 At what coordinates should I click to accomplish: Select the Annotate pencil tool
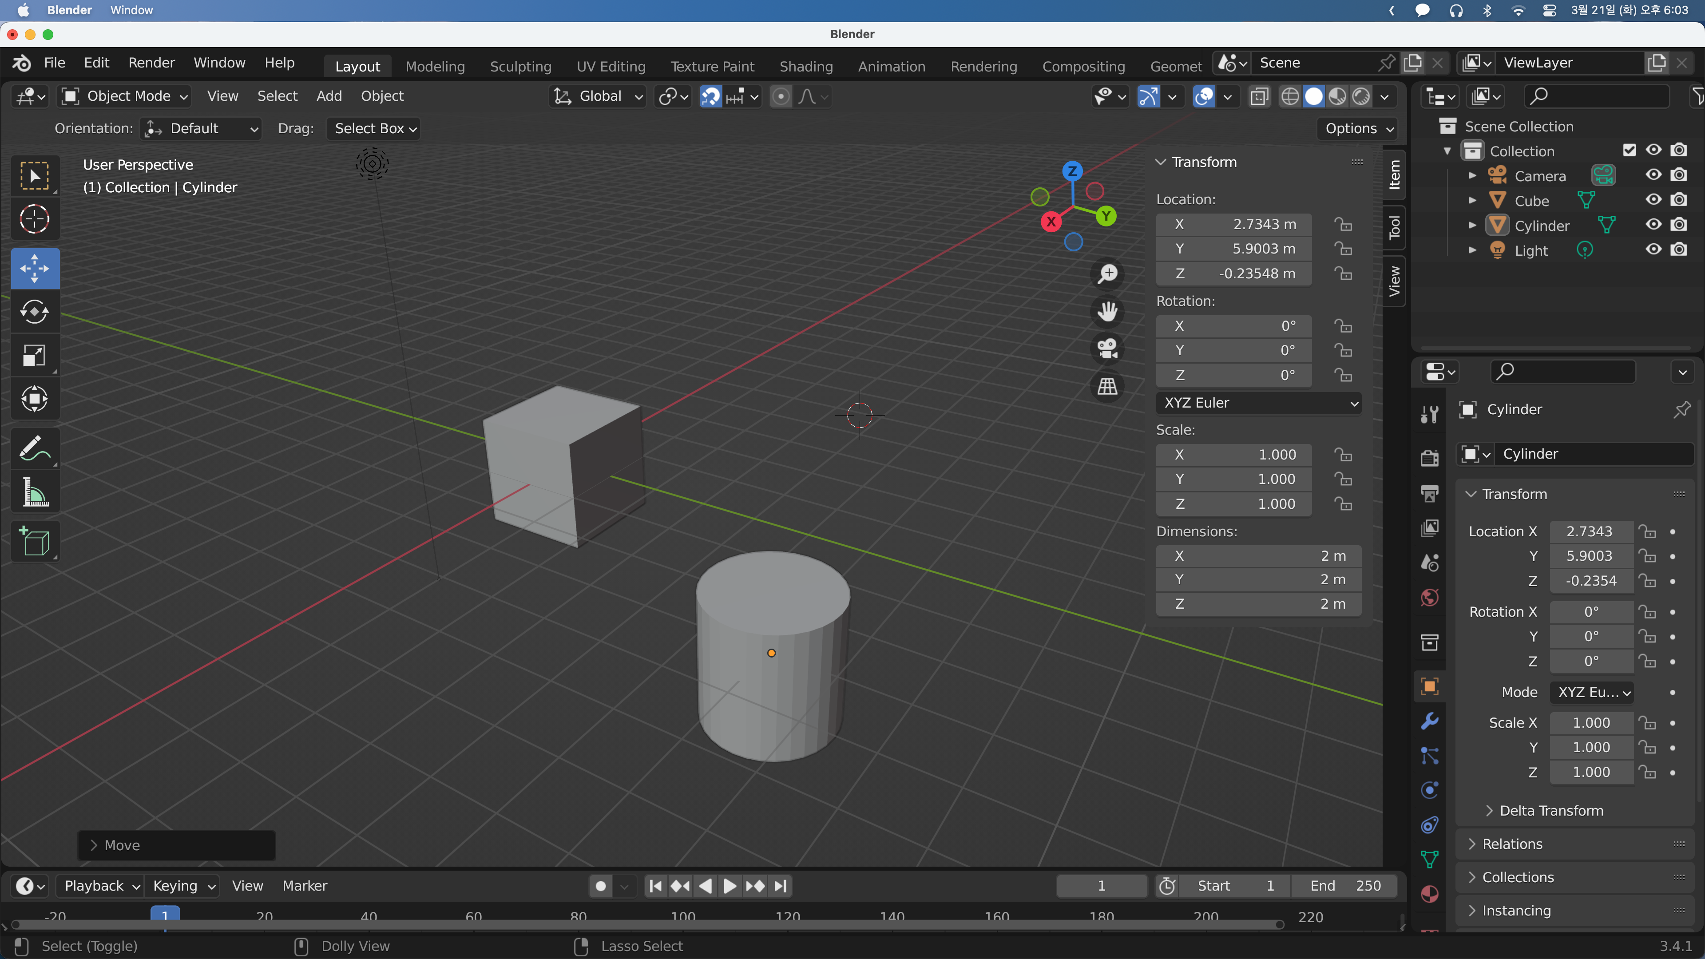[x=35, y=448]
